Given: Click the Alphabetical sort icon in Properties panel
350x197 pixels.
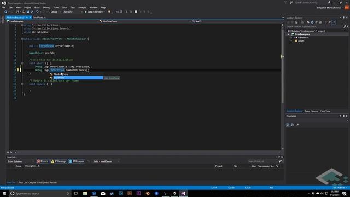Looking at the screenshot, I should [x=293, y=125].
